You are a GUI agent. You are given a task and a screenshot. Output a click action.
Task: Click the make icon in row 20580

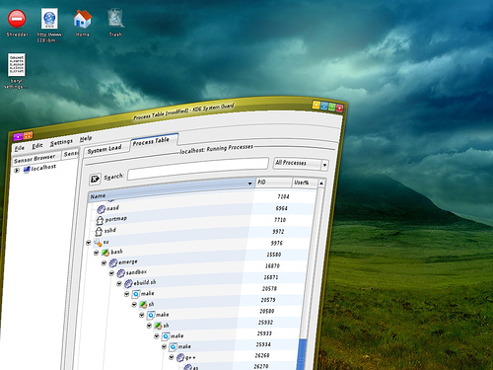151,315
